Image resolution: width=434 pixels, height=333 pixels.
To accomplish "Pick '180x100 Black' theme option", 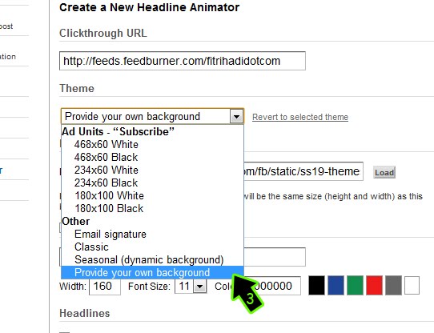I will [152, 208].
